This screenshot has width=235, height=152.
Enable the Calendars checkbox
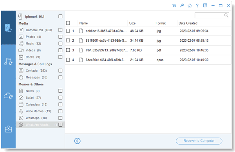(60, 104)
